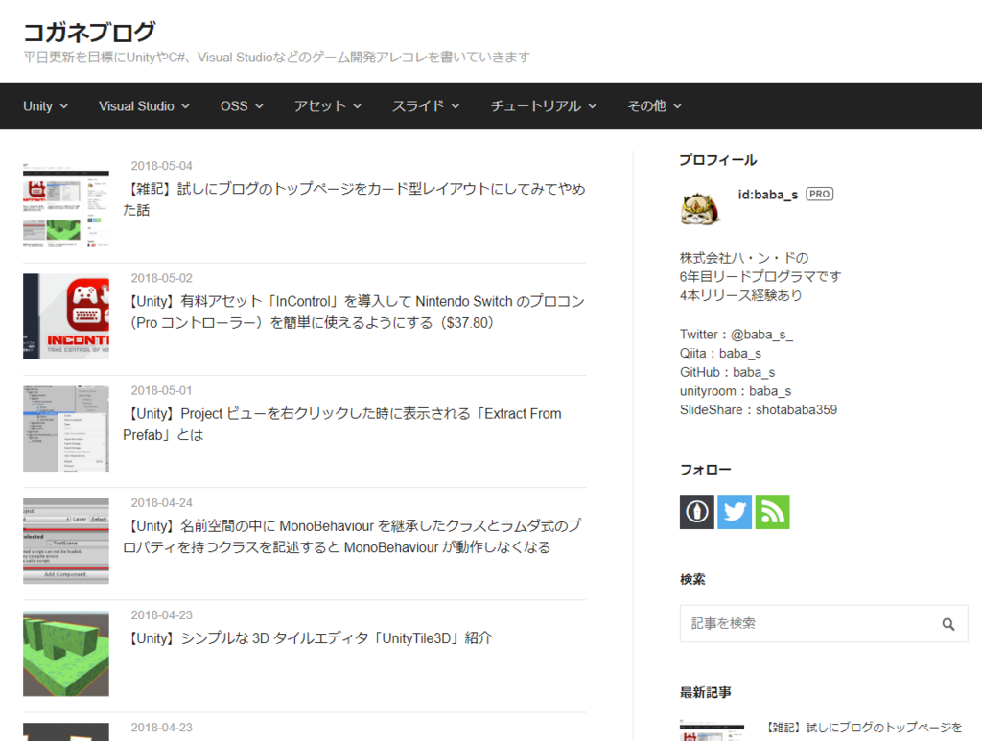
Task: Open the UnityTile3D article link
Action: point(308,638)
